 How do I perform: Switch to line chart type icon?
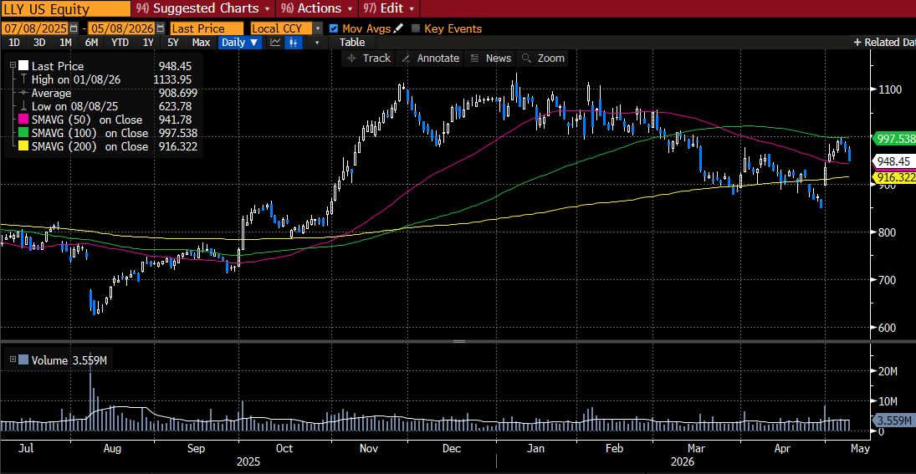point(275,42)
